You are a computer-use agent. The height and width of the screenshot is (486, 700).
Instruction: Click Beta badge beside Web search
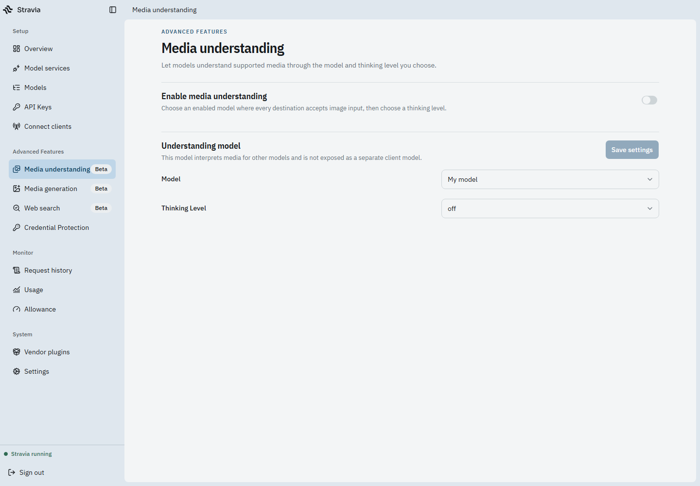click(101, 208)
